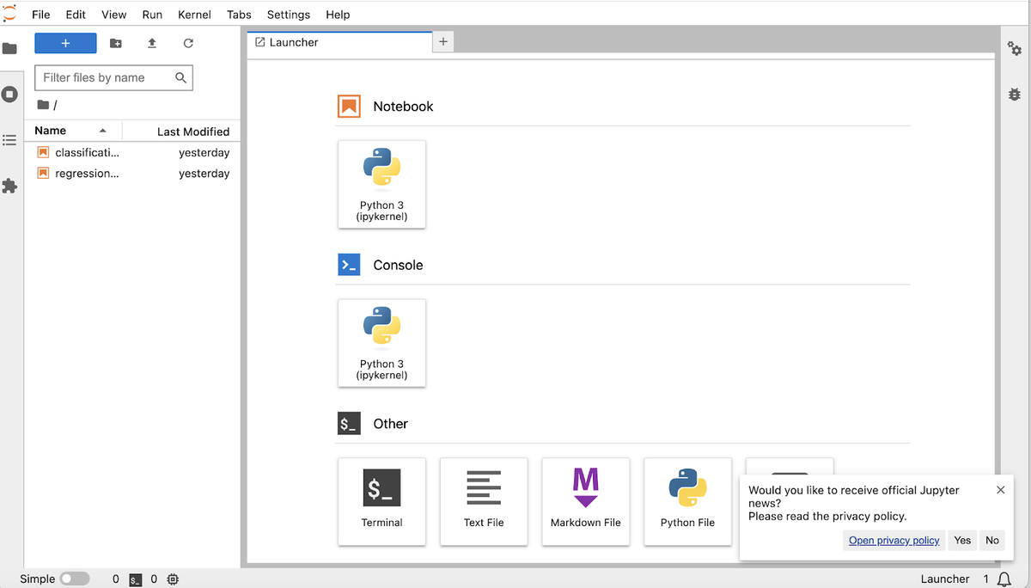Screen dimensions: 1031x588
Task: Click notebook icon beside classificati… file
Action: (x=43, y=152)
